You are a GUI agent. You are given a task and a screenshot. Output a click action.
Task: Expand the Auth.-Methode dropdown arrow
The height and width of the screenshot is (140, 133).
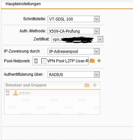coord(96,31)
